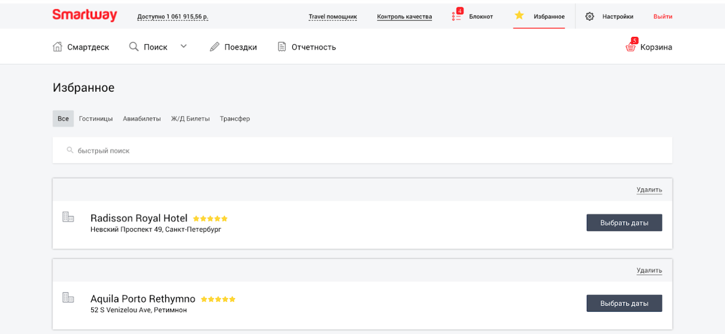Click Выбрать даты for Radisson Royal Hotel
This screenshot has height=334, width=725.
coord(624,222)
